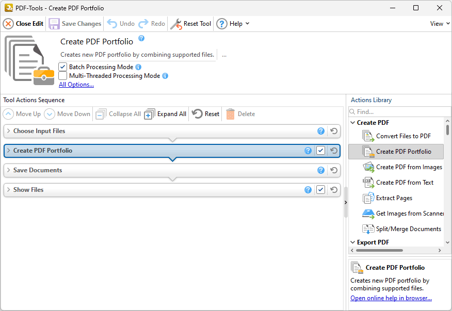
Task: Expand the Show Files action
Action: click(x=9, y=190)
